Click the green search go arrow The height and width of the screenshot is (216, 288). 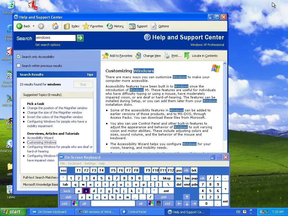pos(80,38)
